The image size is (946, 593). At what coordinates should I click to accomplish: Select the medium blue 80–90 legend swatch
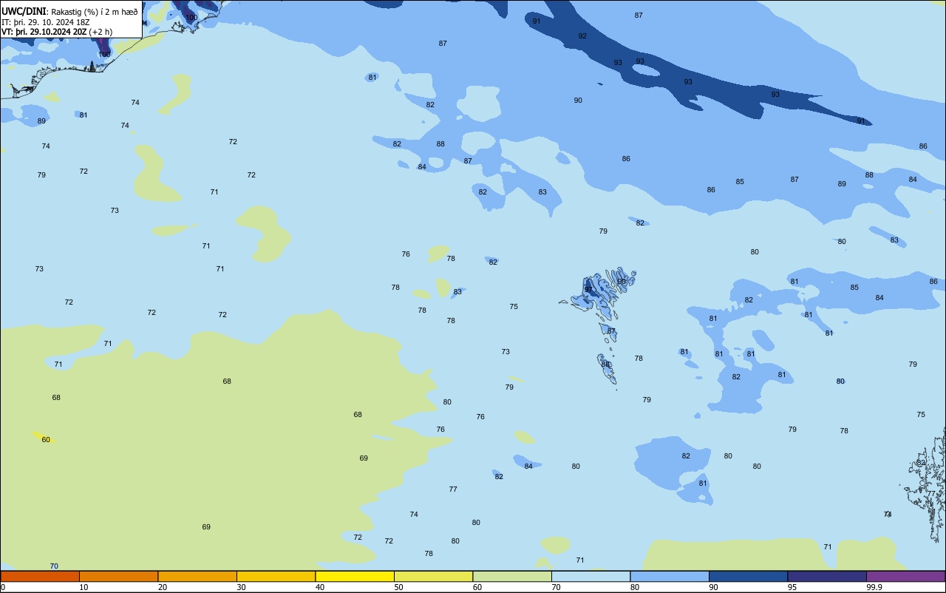(x=670, y=576)
